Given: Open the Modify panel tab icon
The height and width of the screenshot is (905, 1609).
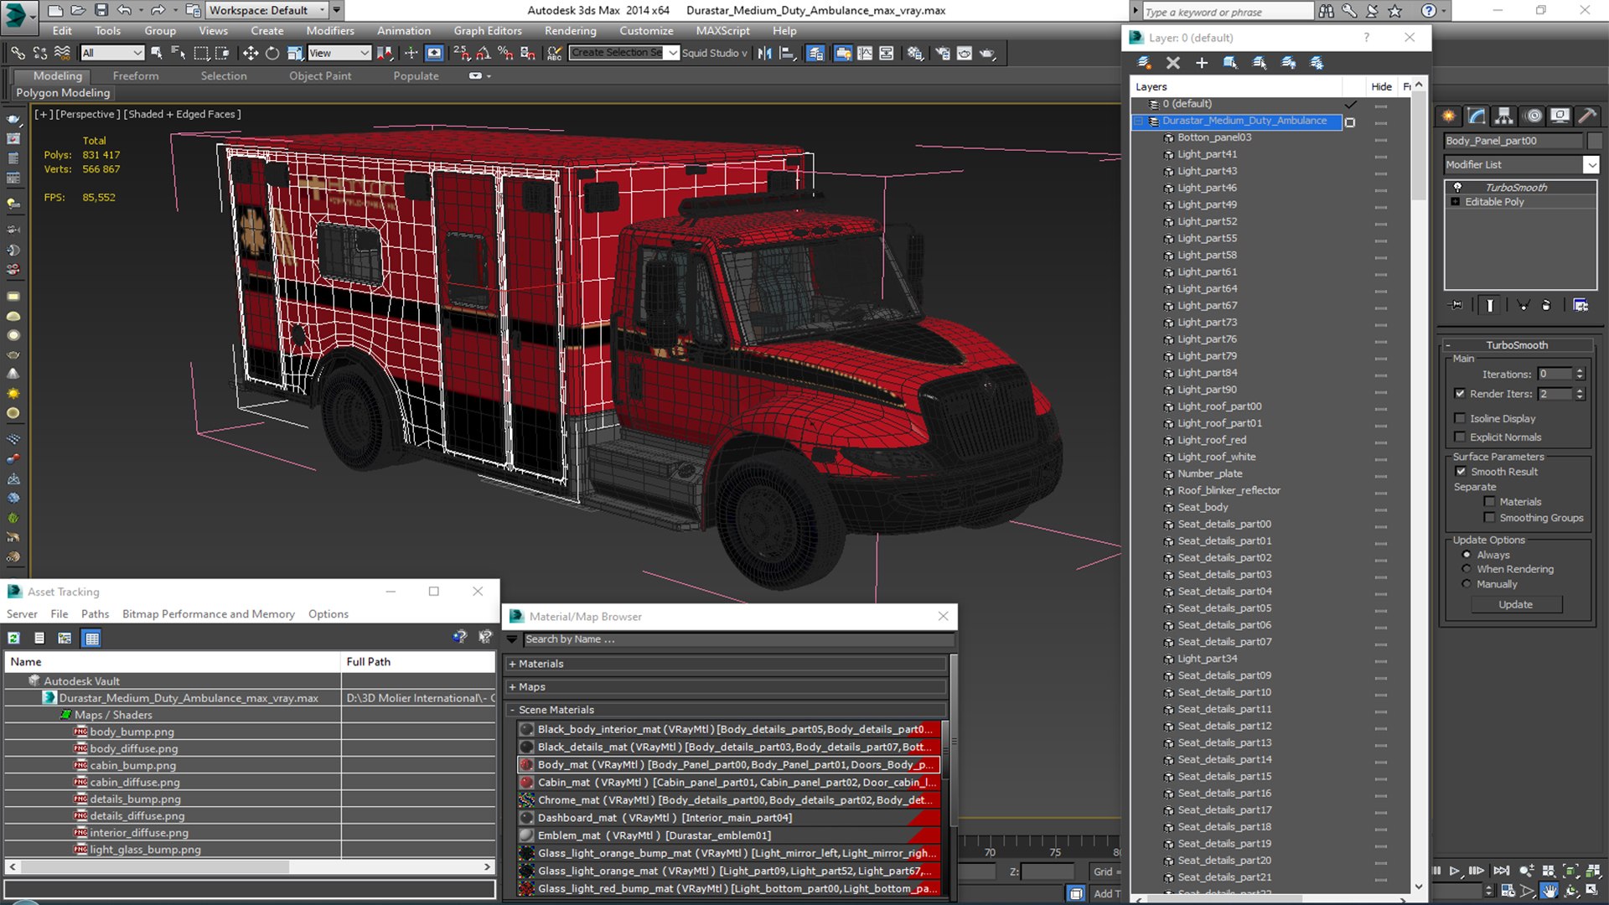Looking at the screenshot, I should coord(1477,116).
